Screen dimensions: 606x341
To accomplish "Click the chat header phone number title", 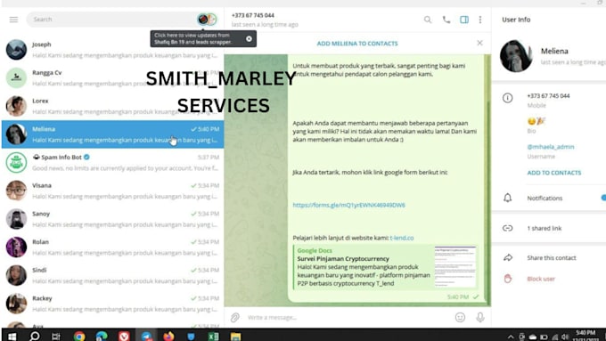I will click(x=253, y=15).
